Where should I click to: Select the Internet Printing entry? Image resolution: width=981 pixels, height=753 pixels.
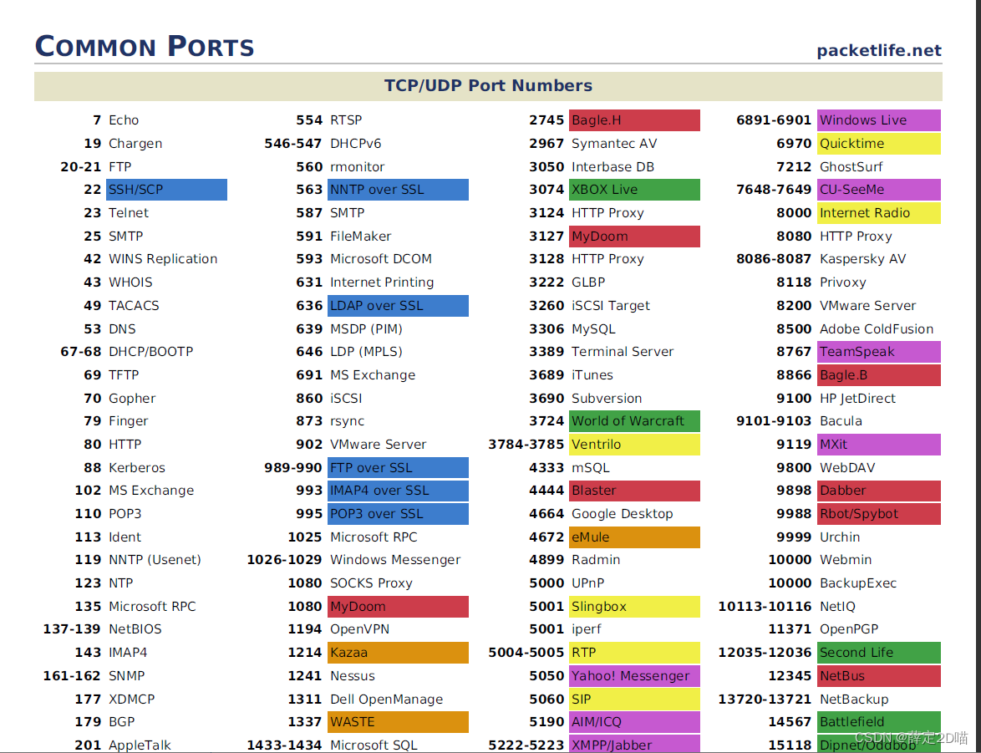point(382,282)
